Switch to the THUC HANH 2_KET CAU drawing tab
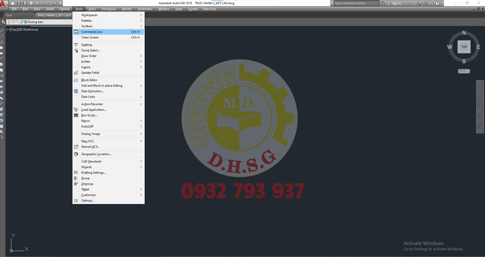Image resolution: width=485 pixels, height=257 pixels. click(54, 15)
